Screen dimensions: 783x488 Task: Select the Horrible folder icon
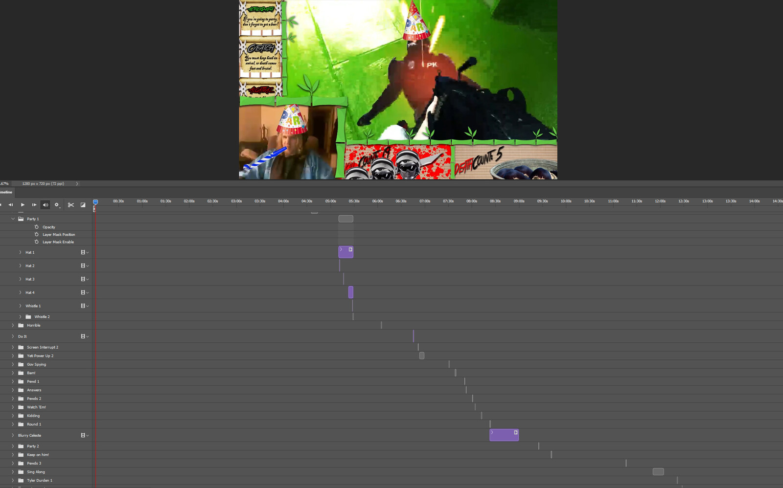21,325
